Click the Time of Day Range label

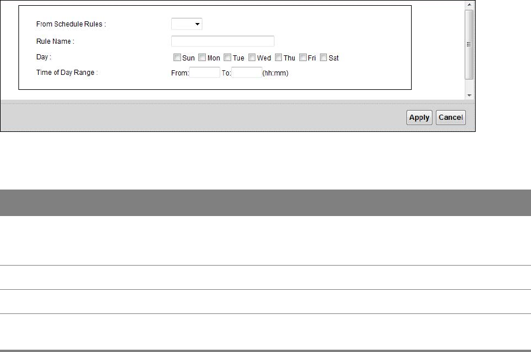click(x=67, y=73)
